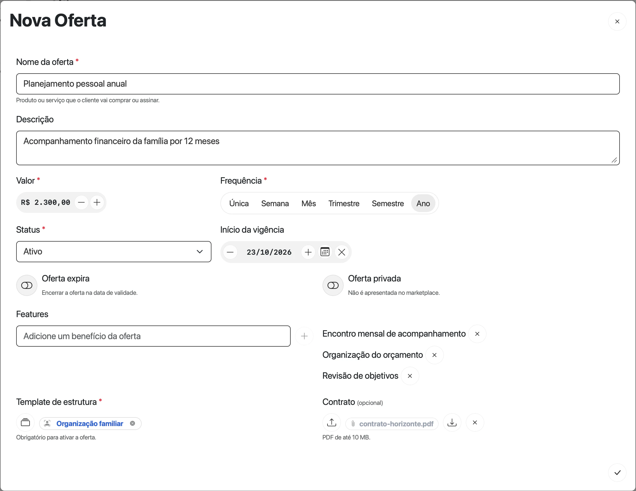Focus the Features benefit input field
The width and height of the screenshot is (636, 491).
tap(153, 336)
